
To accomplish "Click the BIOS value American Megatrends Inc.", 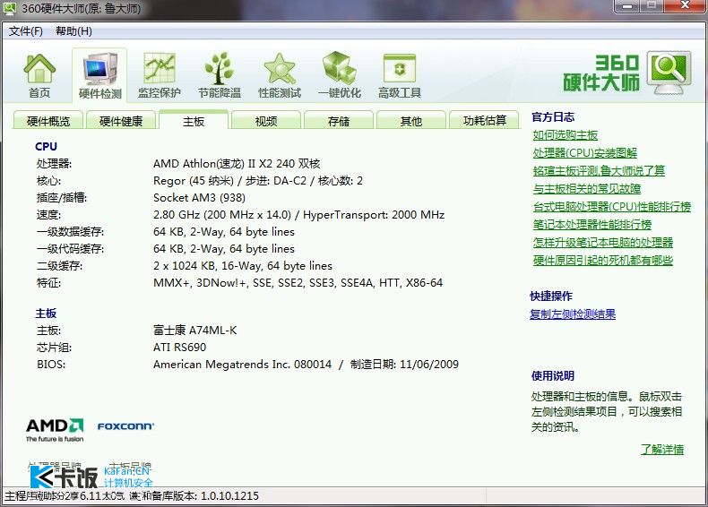I will pyautogui.click(x=306, y=365).
